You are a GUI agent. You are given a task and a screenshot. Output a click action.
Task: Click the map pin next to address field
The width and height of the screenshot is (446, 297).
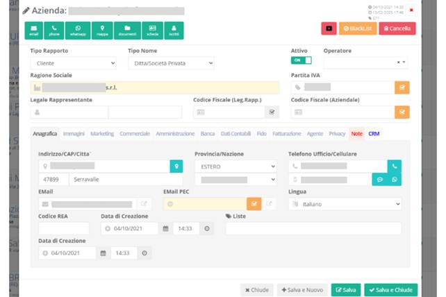coord(177,167)
